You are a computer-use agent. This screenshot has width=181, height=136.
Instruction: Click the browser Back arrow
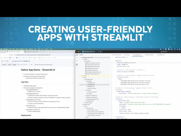click(x=1, y=55)
